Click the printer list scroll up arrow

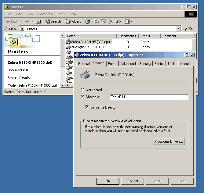pyautogui.click(x=194, y=36)
